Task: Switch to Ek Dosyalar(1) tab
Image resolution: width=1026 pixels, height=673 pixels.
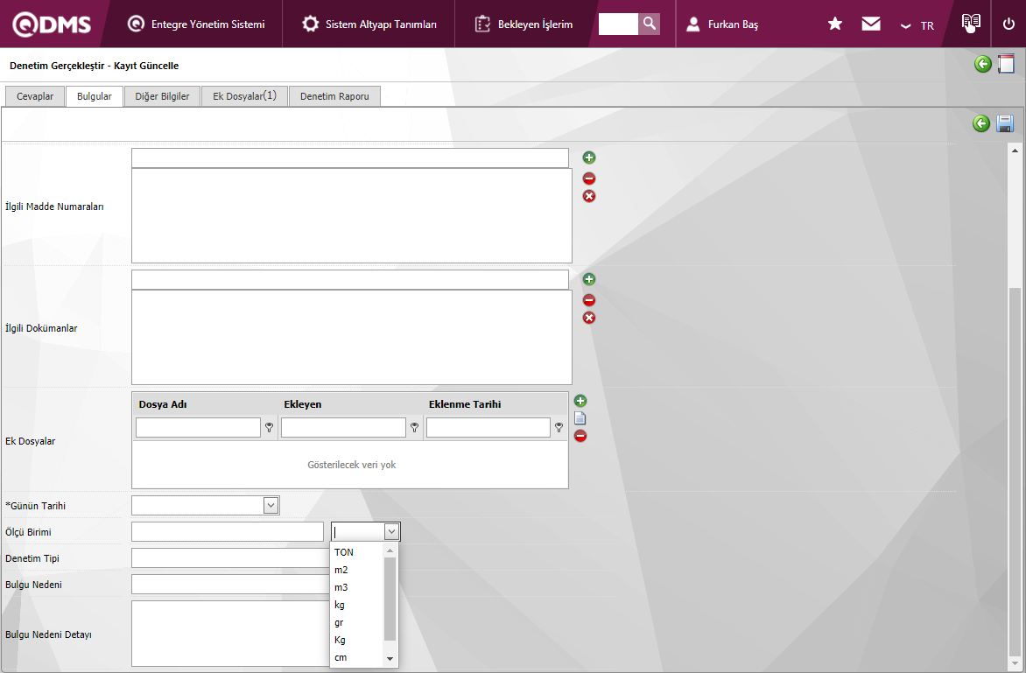Action: 245,96
